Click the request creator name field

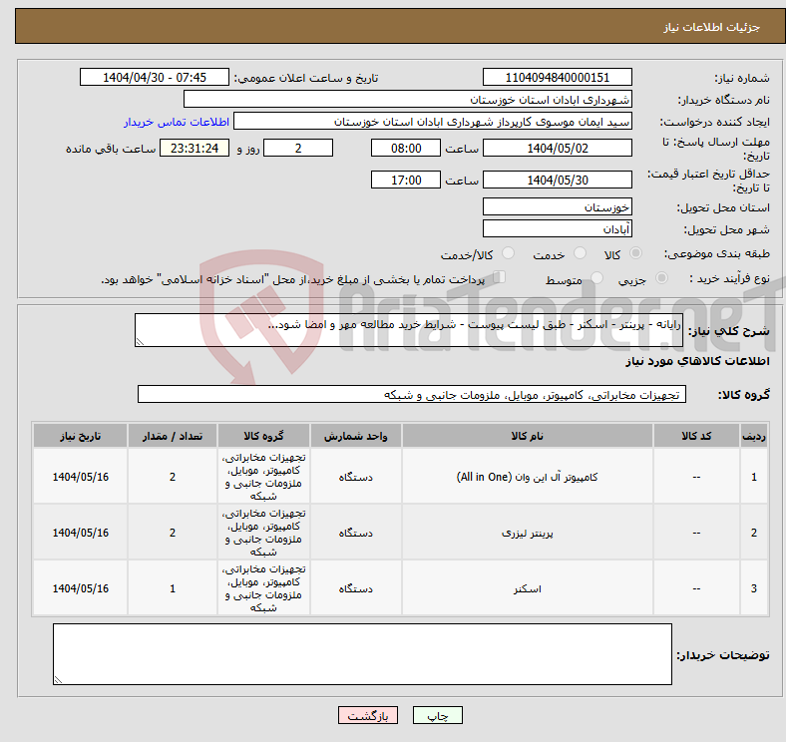tap(433, 122)
